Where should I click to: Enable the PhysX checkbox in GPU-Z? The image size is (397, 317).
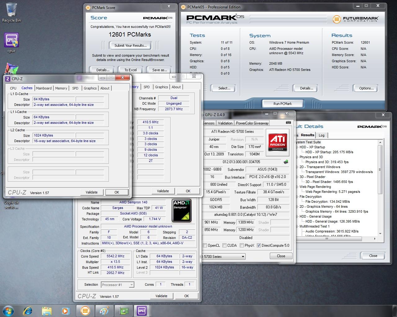click(x=242, y=245)
